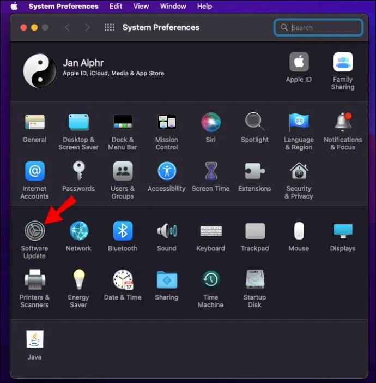Focus the Search field

click(318, 28)
